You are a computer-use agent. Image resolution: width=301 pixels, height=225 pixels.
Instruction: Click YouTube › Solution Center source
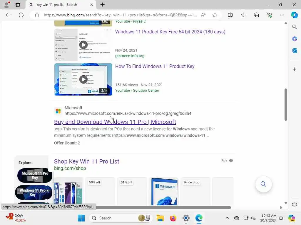(137, 90)
